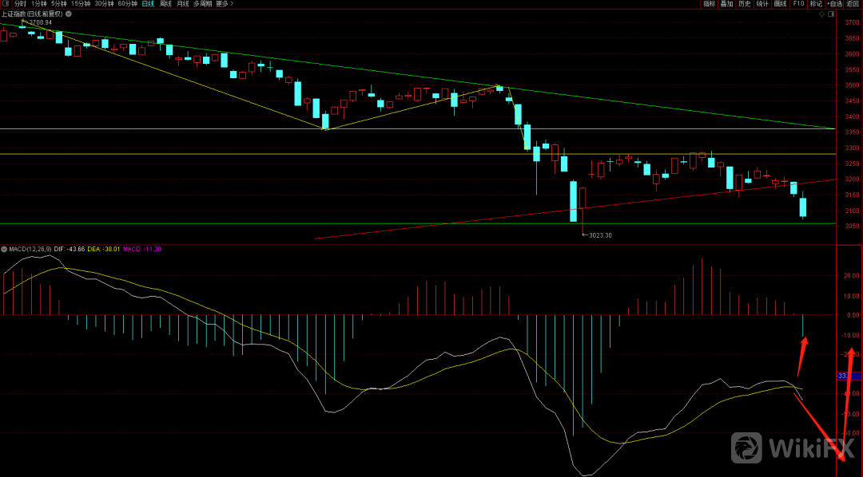Select the 周线 weekly chart tab

click(165, 4)
